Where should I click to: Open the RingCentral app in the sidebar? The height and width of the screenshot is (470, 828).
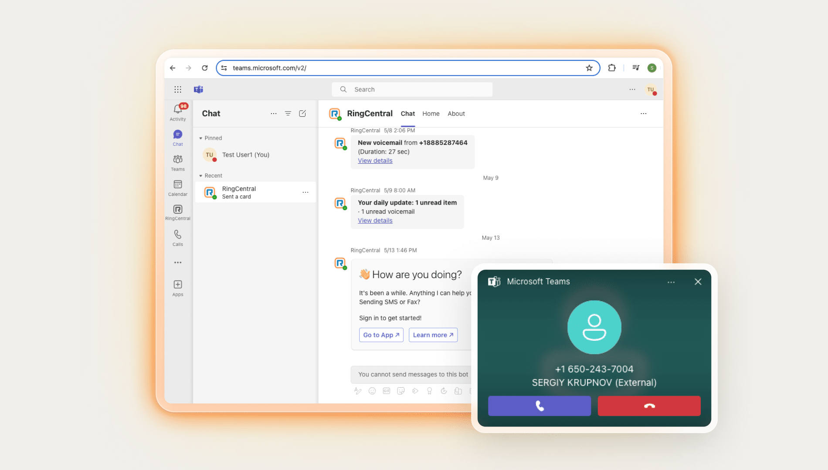[178, 212]
